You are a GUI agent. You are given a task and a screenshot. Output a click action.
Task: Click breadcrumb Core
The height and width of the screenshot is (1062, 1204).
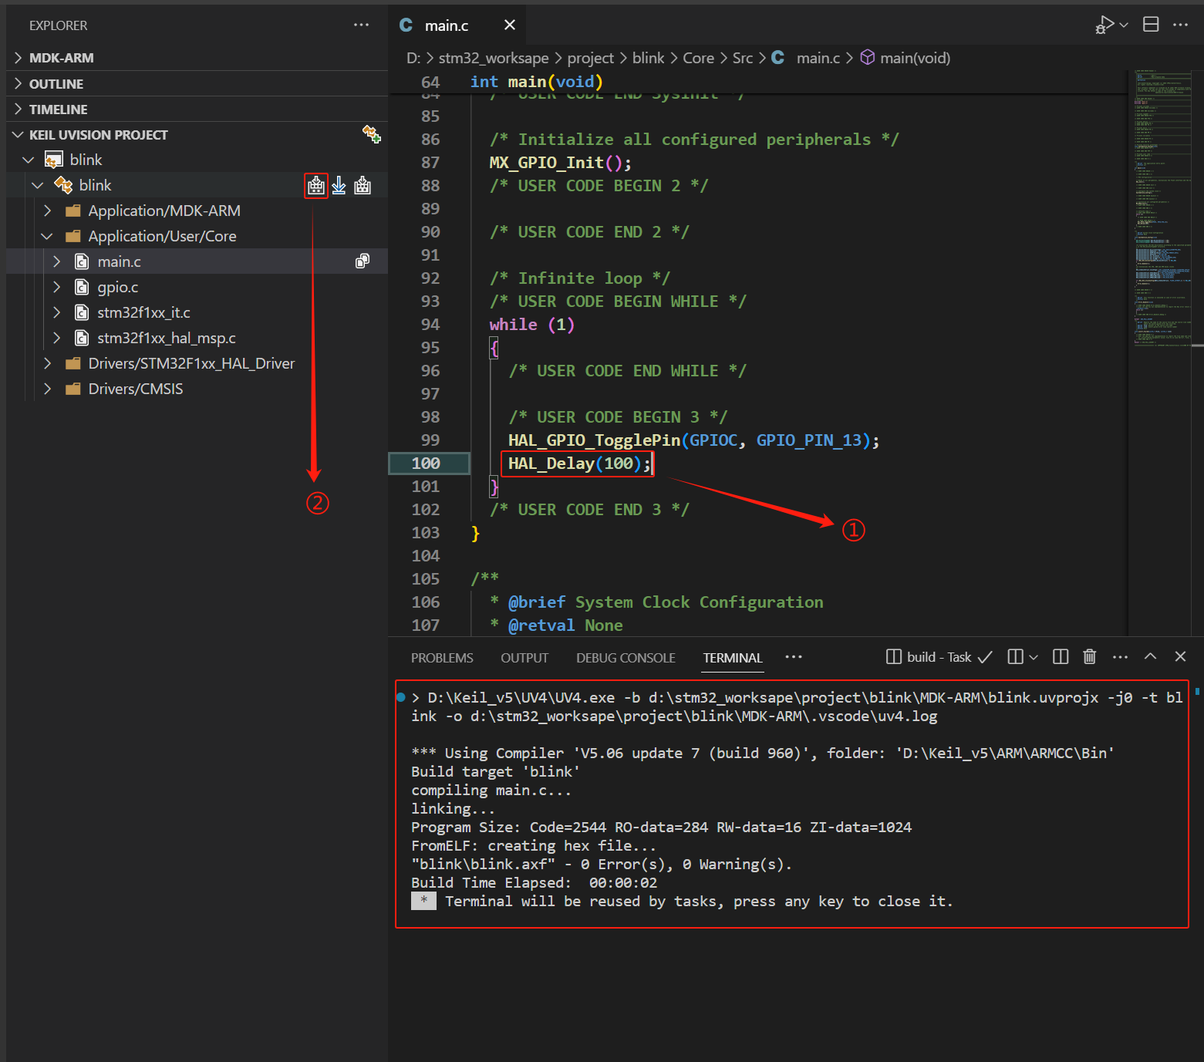(698, 58)
